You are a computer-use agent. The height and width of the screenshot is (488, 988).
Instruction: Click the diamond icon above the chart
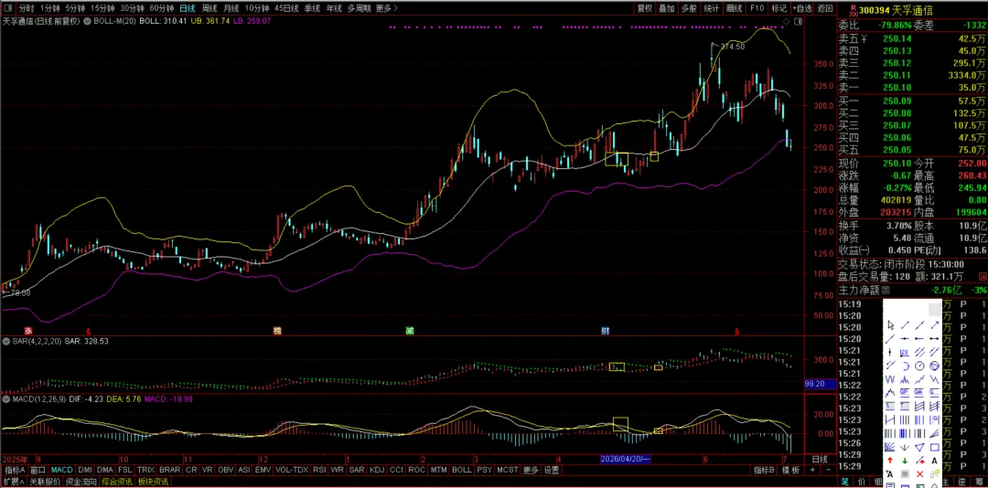[785, 21]
